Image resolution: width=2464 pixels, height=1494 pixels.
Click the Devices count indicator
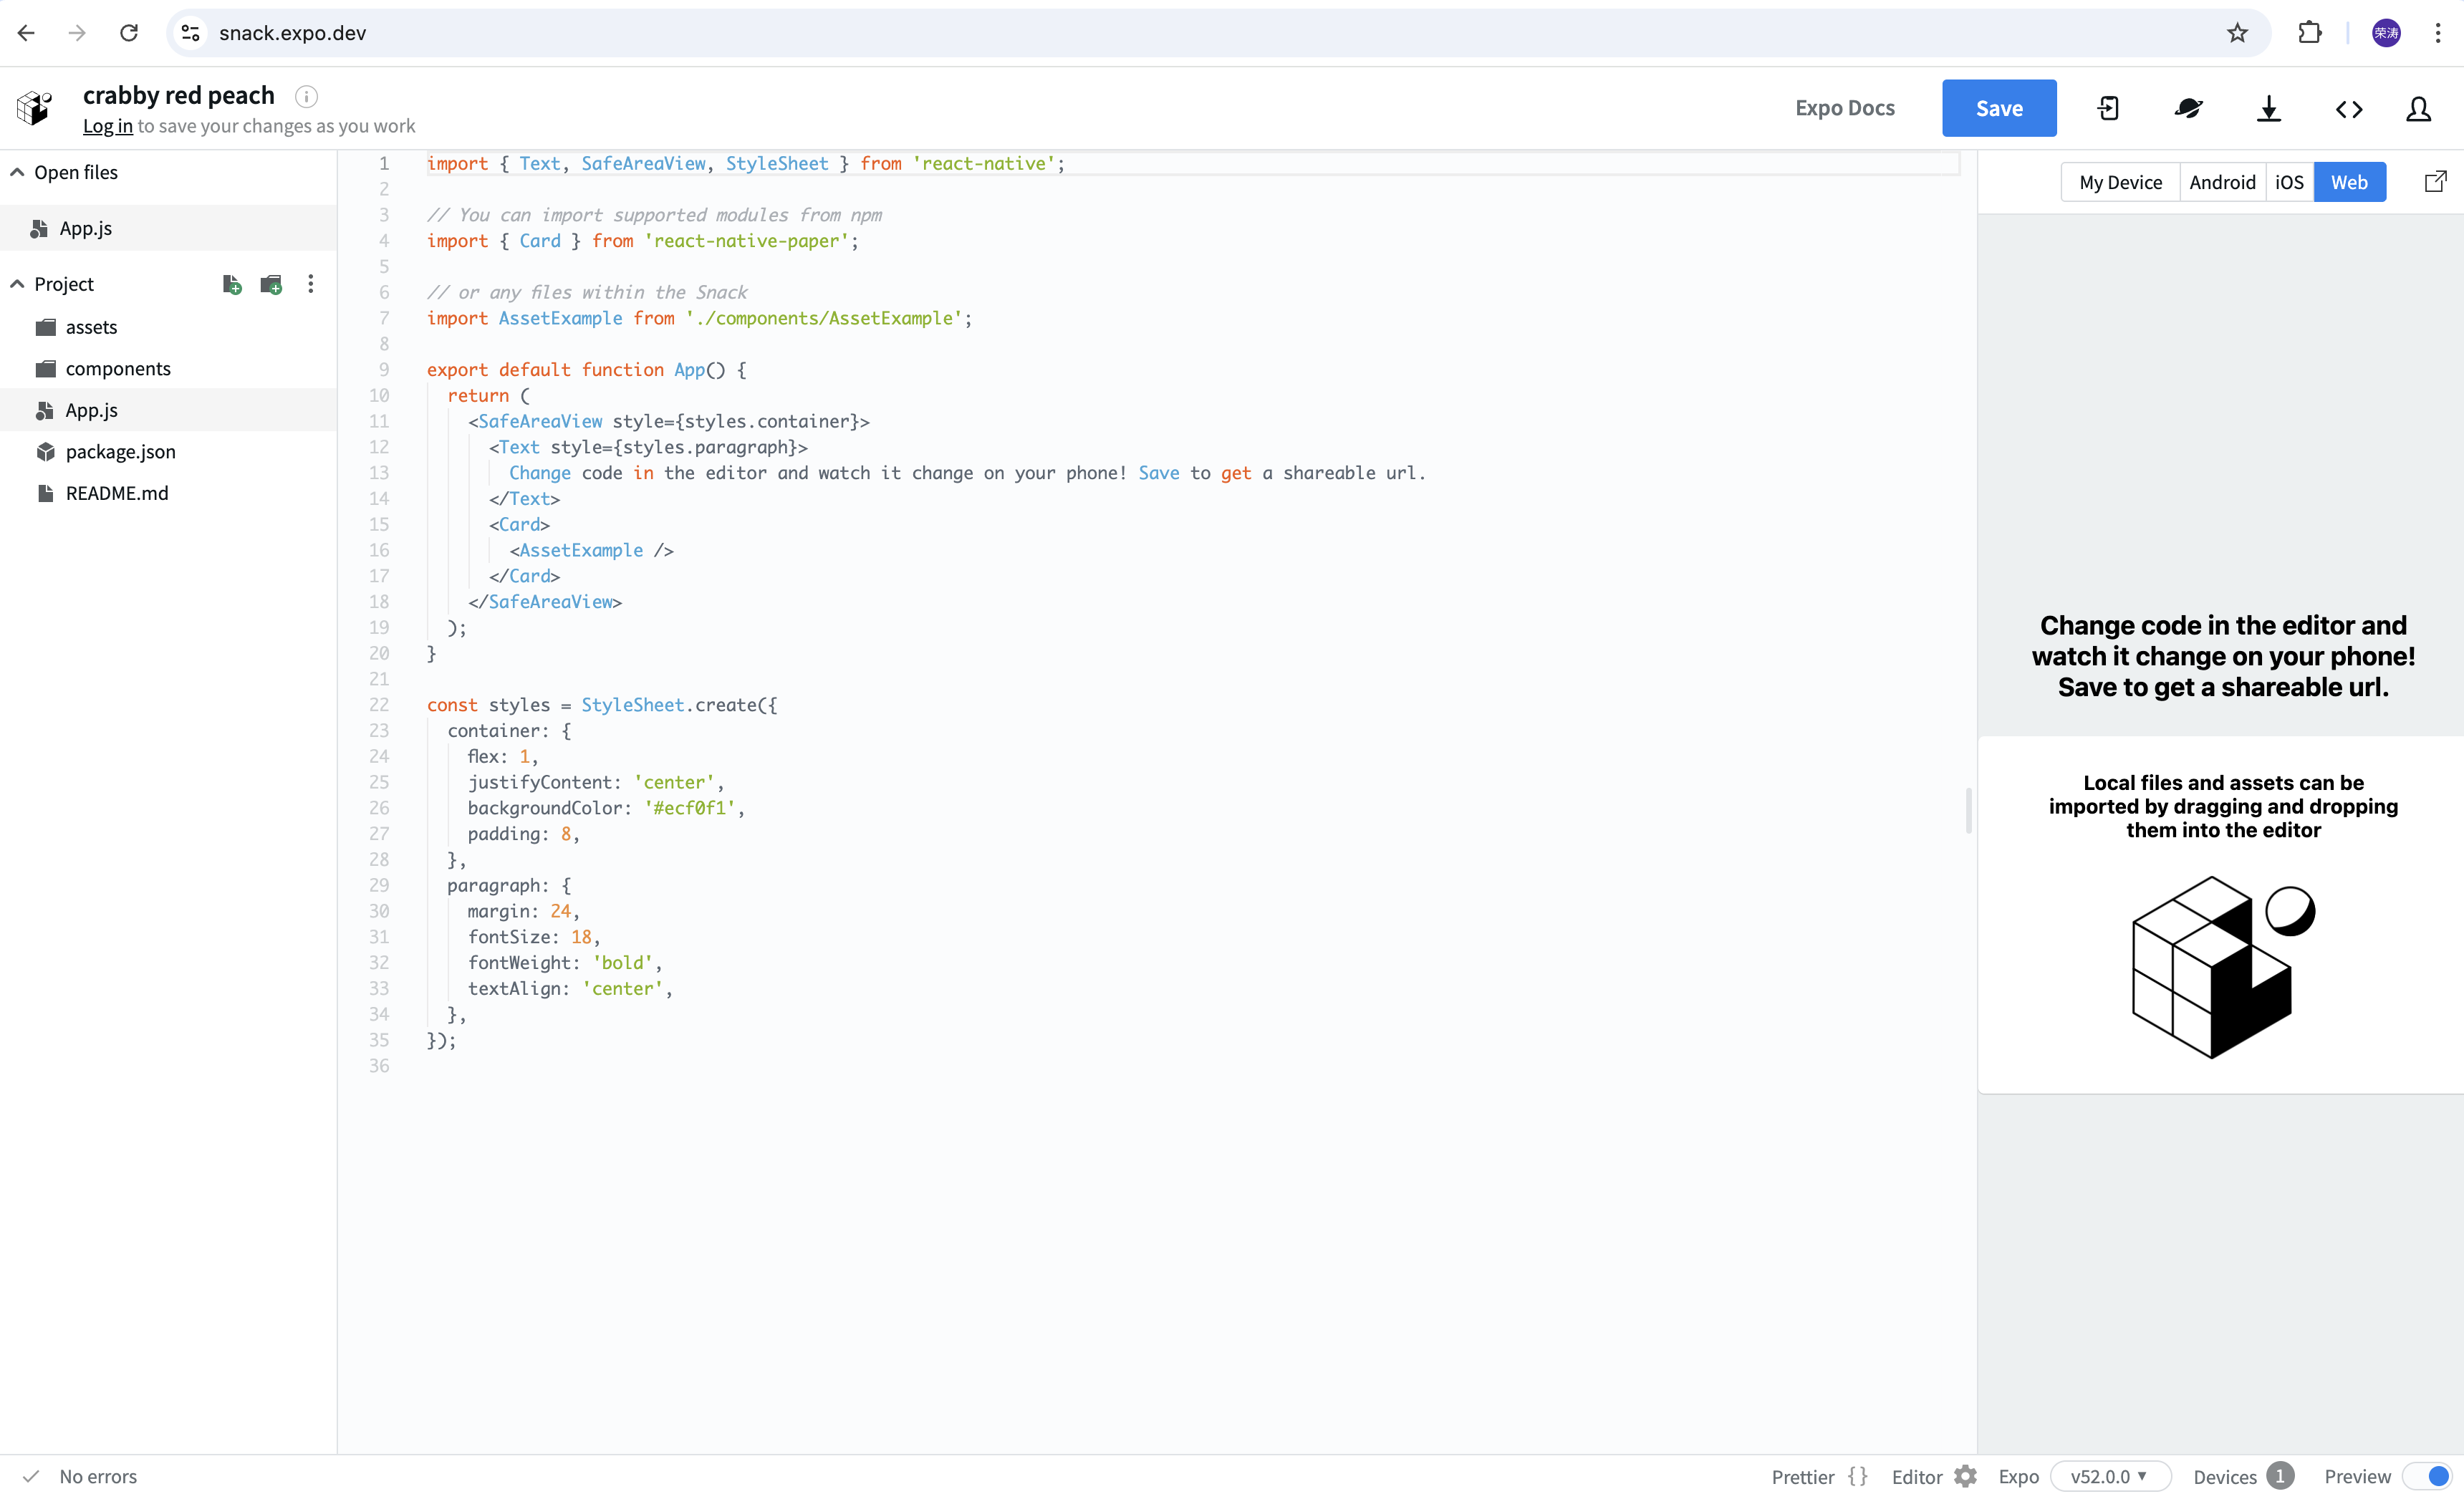(x=2279, y=1476)
